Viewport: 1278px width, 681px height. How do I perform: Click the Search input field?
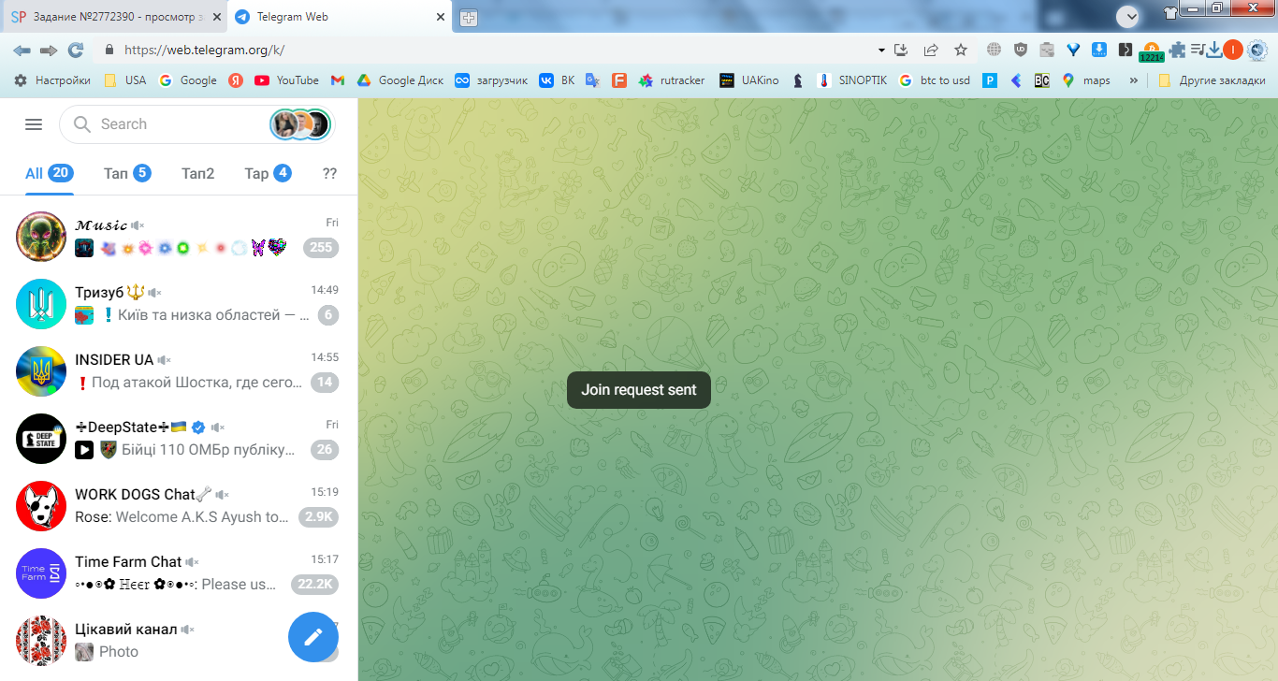point(168,124)
